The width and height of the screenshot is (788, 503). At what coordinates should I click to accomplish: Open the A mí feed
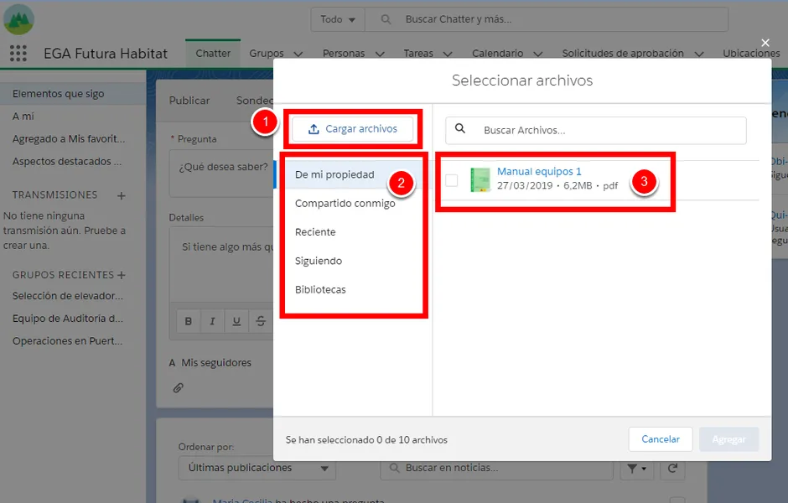point(23,116)
